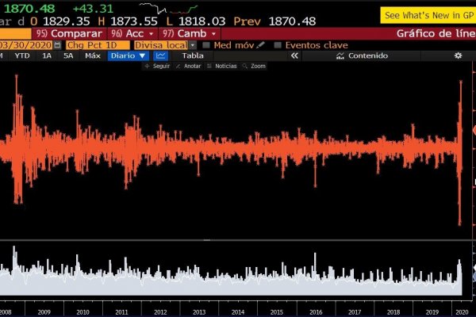Open the Divisa local dropdown arrow
This screenshot has height=317, width=476.
pos(193,45)
